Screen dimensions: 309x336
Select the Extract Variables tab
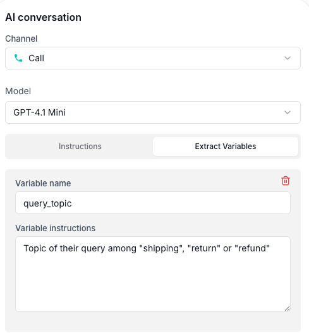(x=226, y=147)
